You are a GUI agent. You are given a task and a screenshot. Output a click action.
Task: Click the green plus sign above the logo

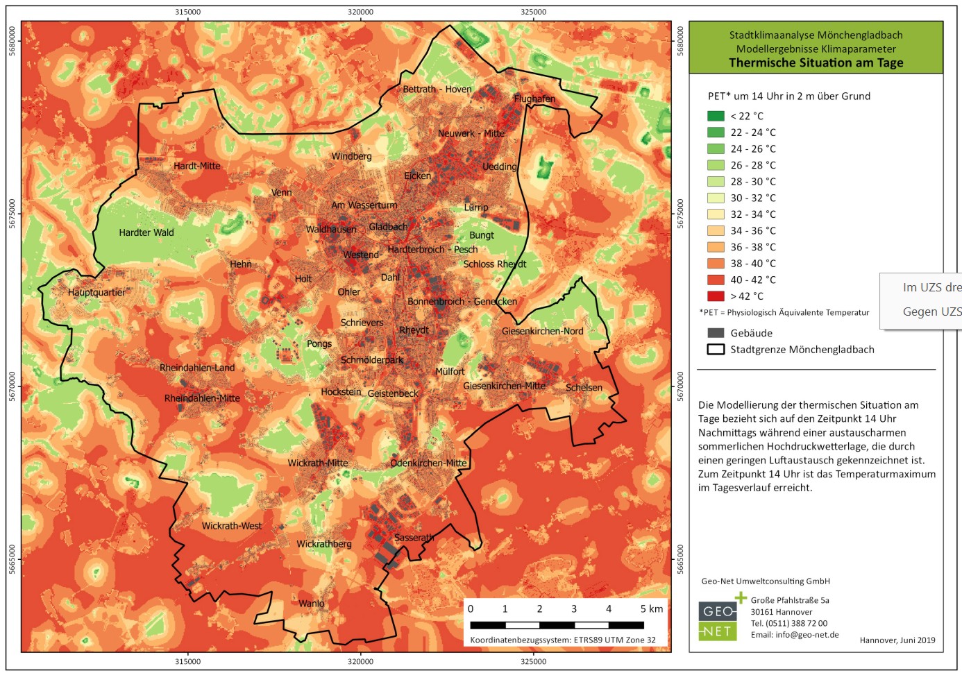(741, 597)
